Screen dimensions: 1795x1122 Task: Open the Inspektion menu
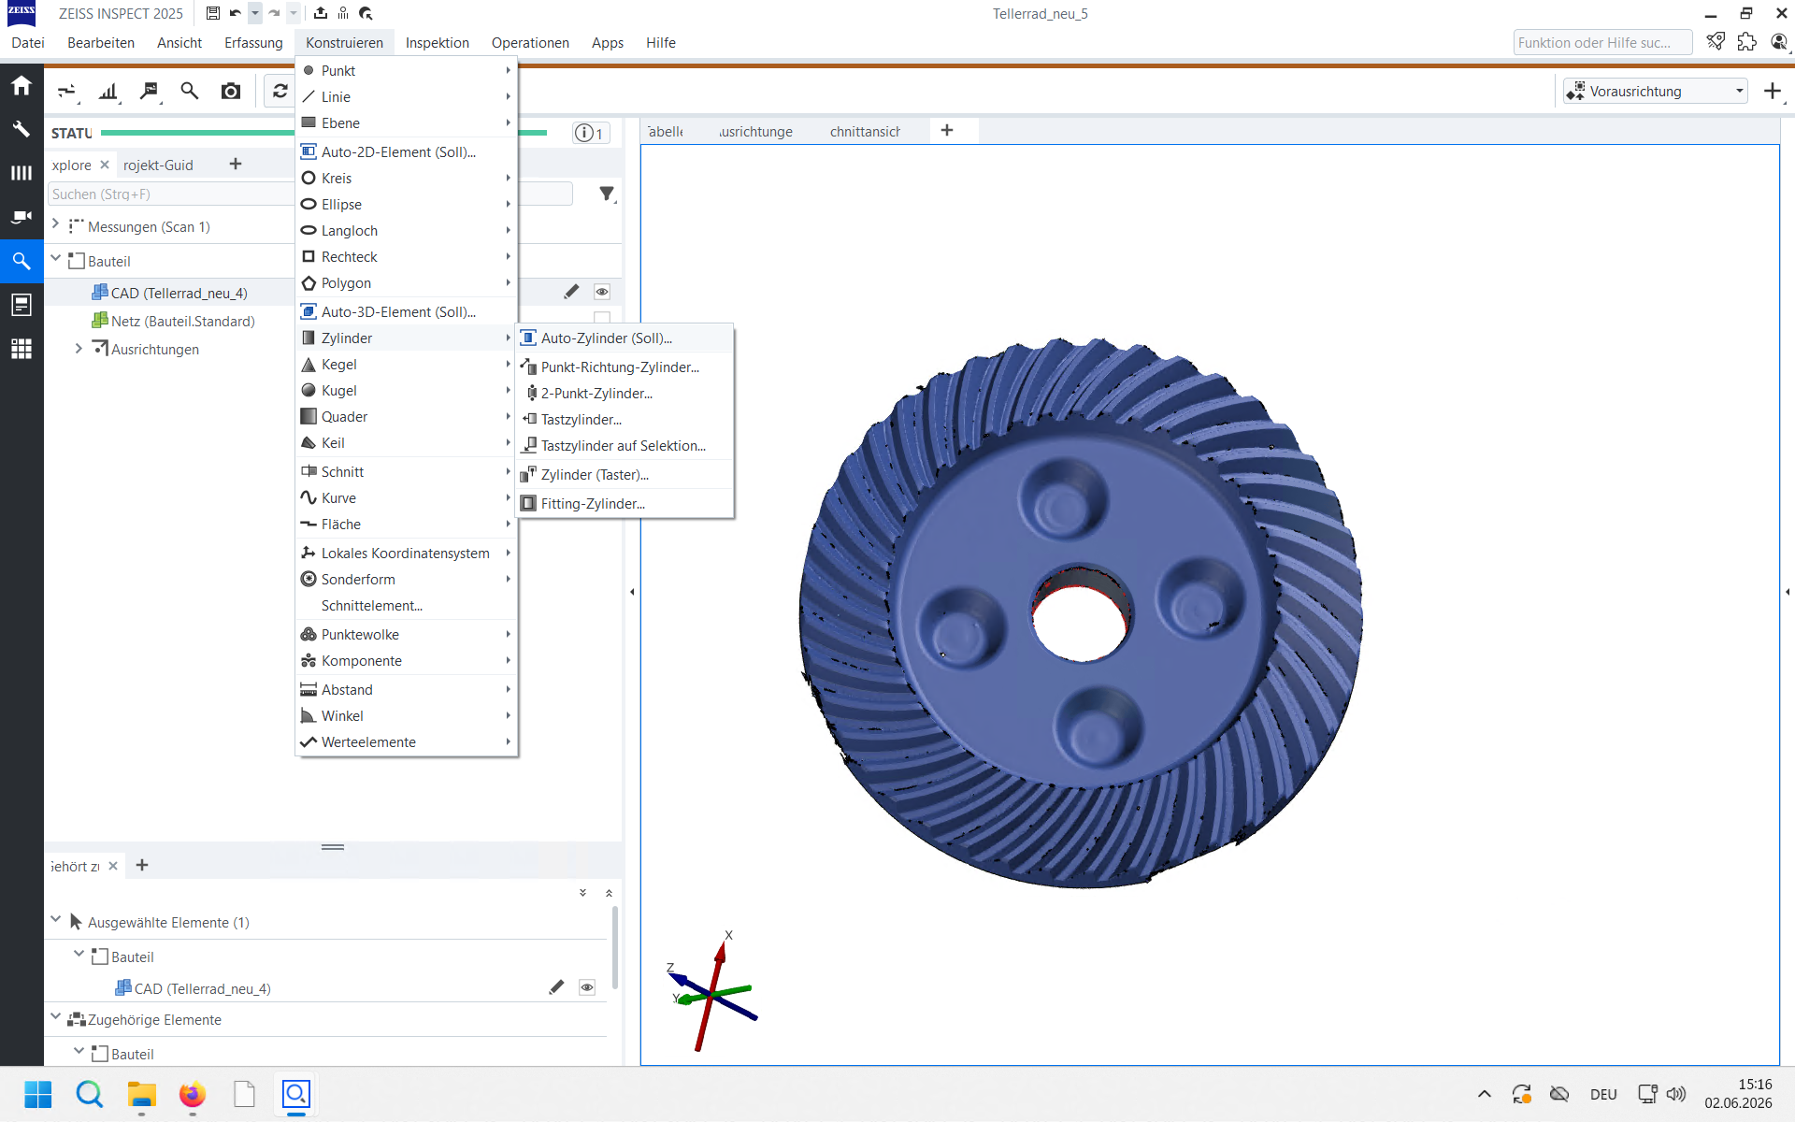pyautogui.click(x=437, y=42)
